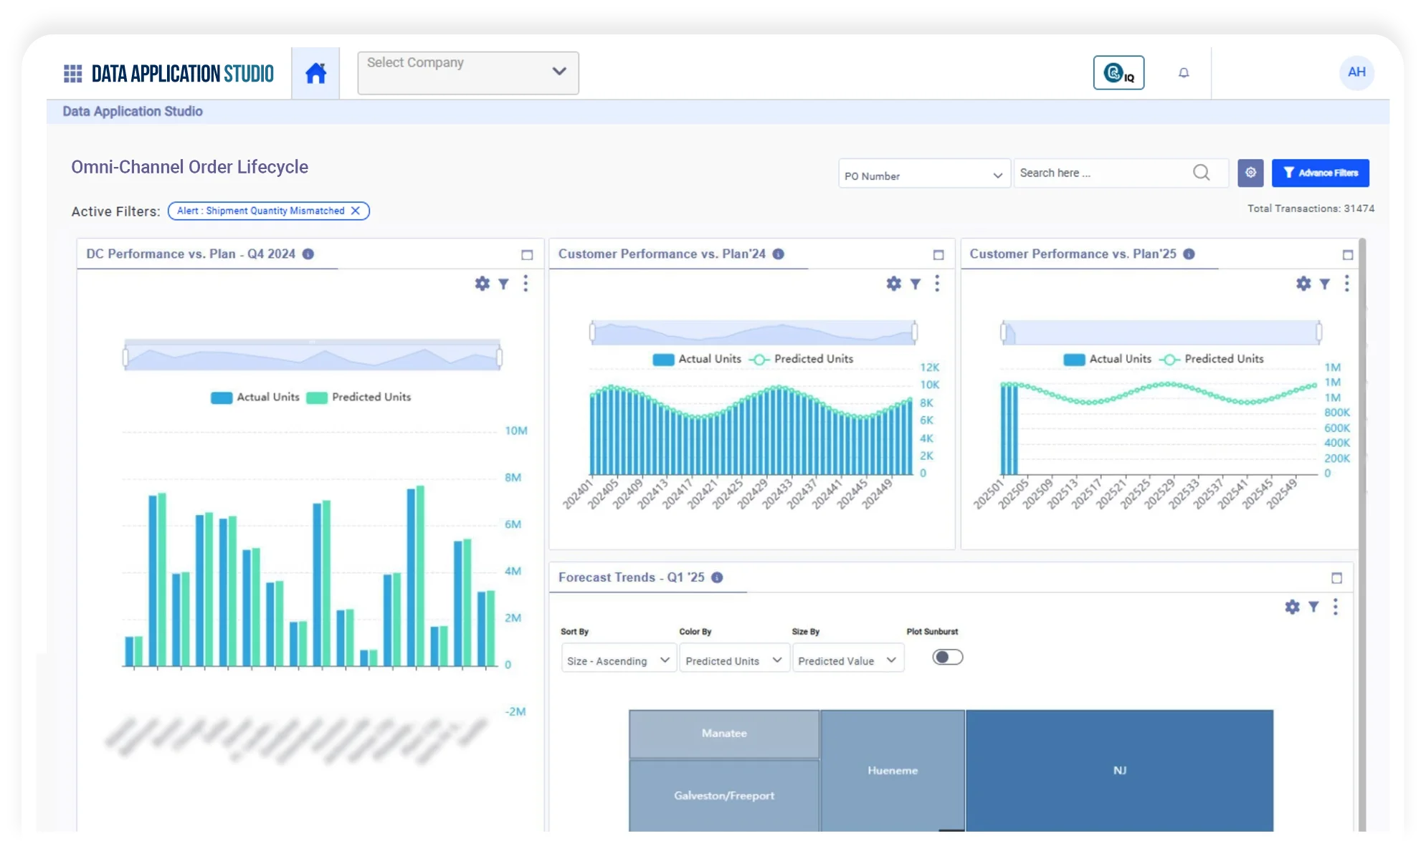Open Sort By Size - Ascending dropdown

point(617,660)
